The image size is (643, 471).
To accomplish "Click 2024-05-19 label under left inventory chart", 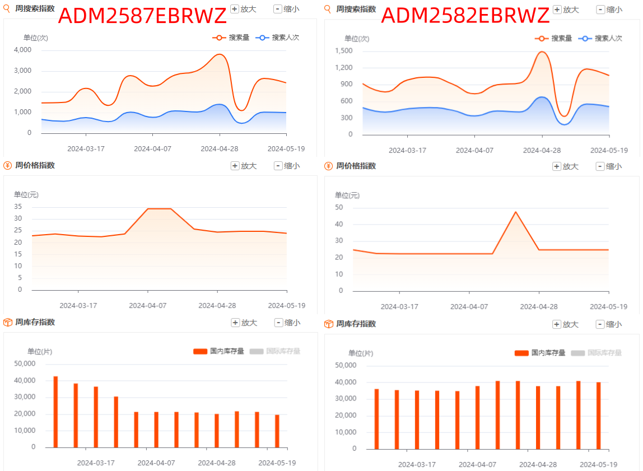I will 277,463.
